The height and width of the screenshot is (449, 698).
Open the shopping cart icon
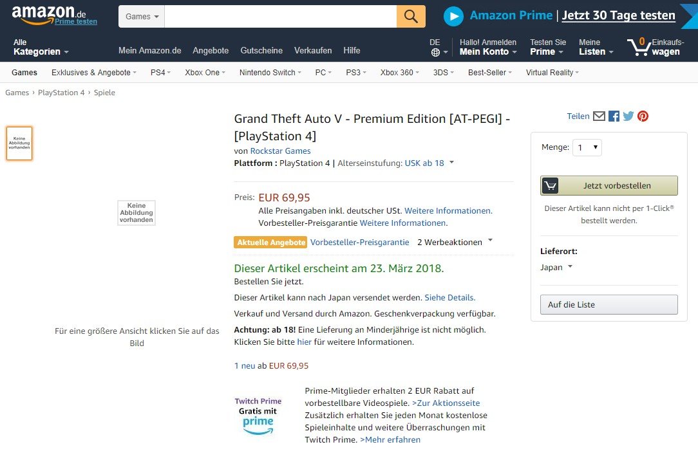(639, 46)
